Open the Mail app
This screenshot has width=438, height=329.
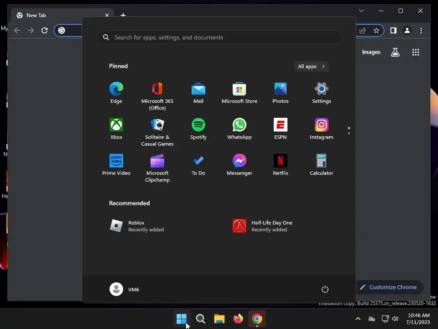[x=198, y=93]
